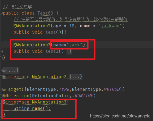The height and width of the screenshot is (121, 153).
Task: Click the METHOD constant
Action: [x=112, y=89]
